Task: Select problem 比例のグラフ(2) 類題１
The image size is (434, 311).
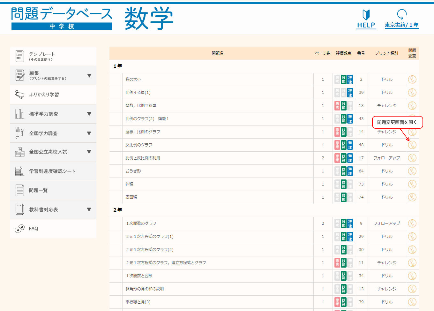Action: [x=147, y=119]
